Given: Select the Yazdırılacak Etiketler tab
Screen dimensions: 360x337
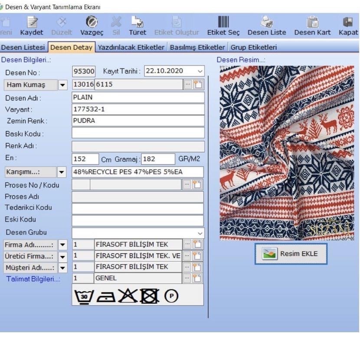Looking at the screenshot, I should click(x=131, y=47).
